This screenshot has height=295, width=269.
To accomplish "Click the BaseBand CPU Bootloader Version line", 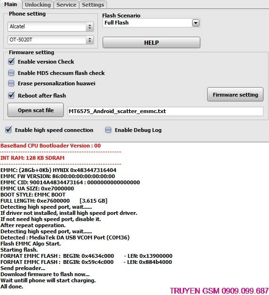I will tap(50, 146).
